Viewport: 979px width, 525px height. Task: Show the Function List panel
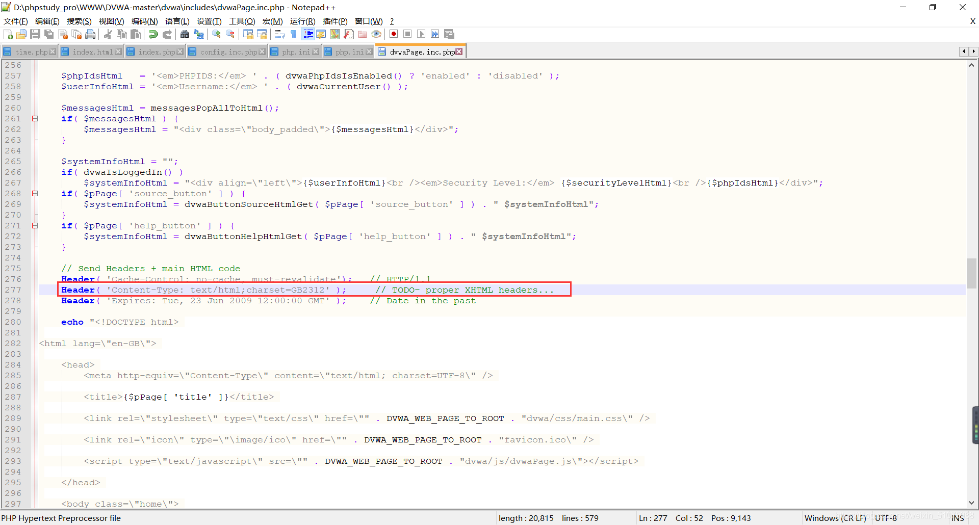pyautogui.click(x=349, y=34)
